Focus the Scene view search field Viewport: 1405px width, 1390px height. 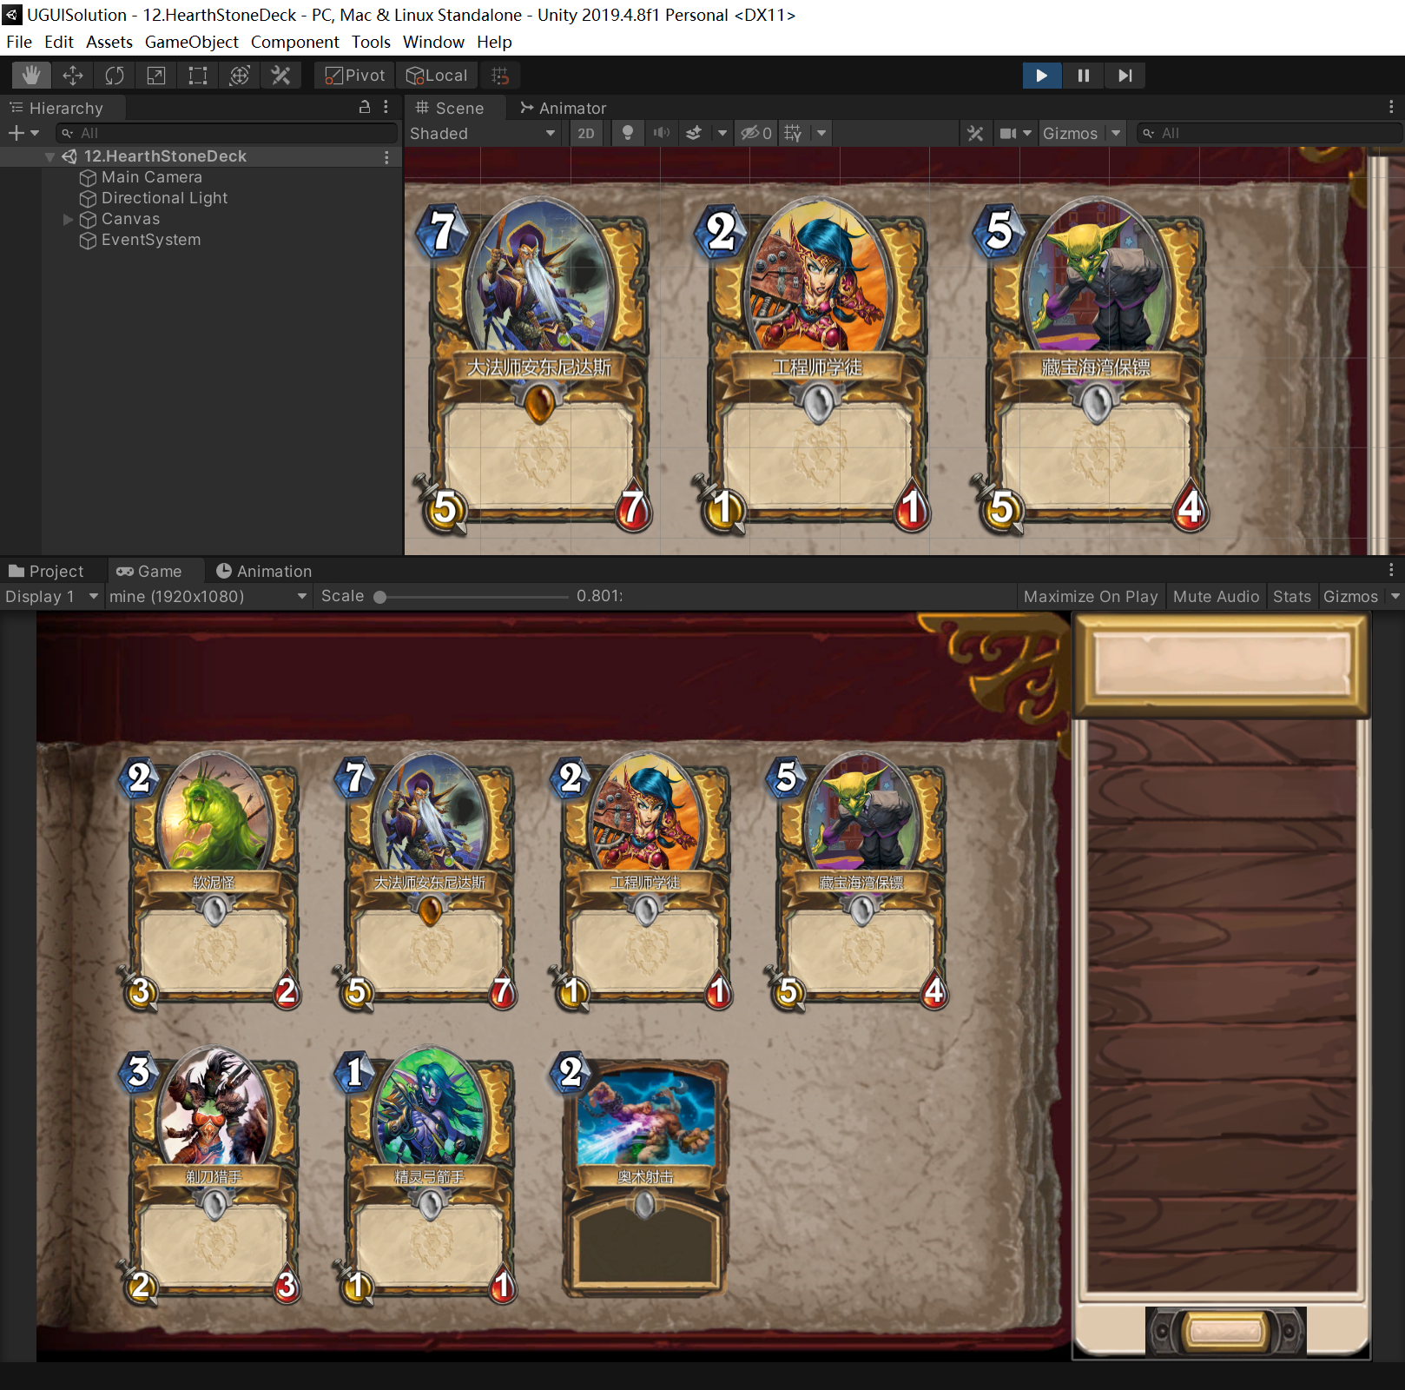(1268, 133)
